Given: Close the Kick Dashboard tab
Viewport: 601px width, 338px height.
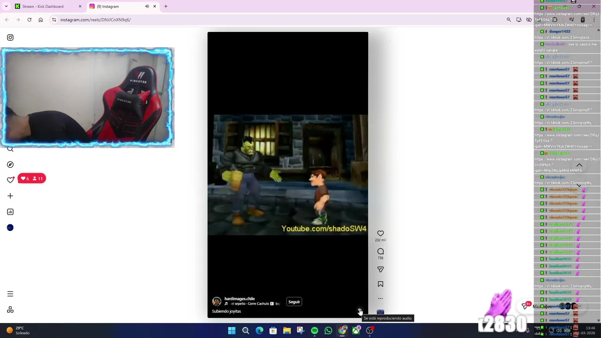Looking at the screenshot, I should 80,7.
